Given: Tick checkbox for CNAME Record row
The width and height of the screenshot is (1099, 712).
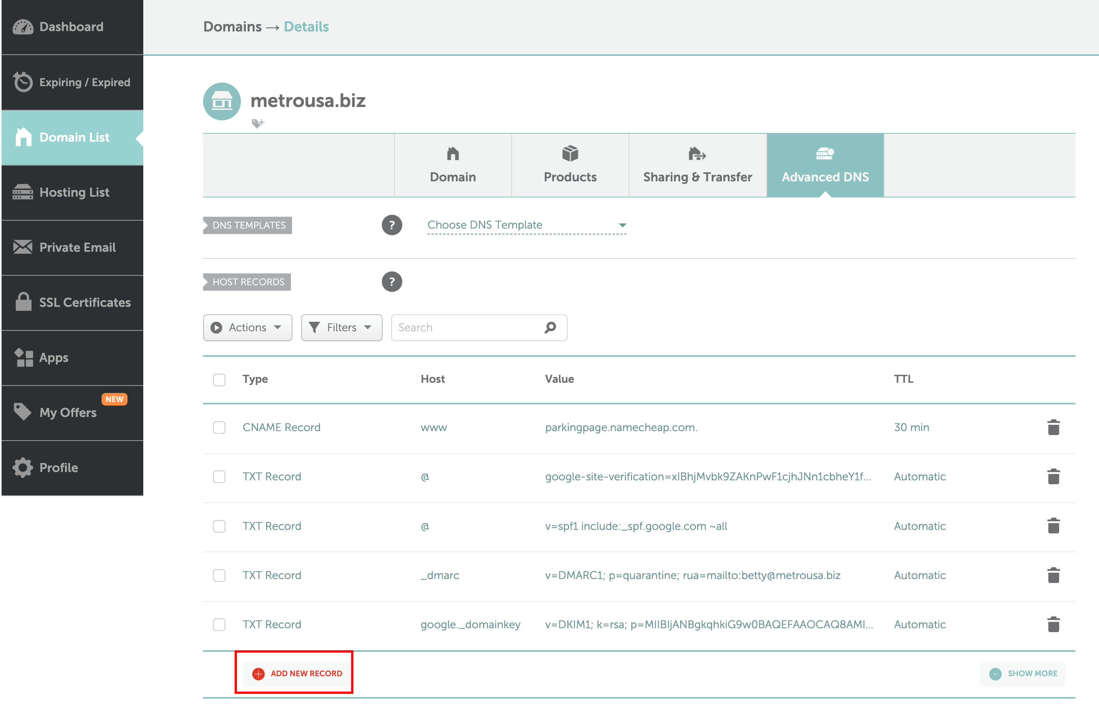Looking at the screenshot, I should click(219, 427).
